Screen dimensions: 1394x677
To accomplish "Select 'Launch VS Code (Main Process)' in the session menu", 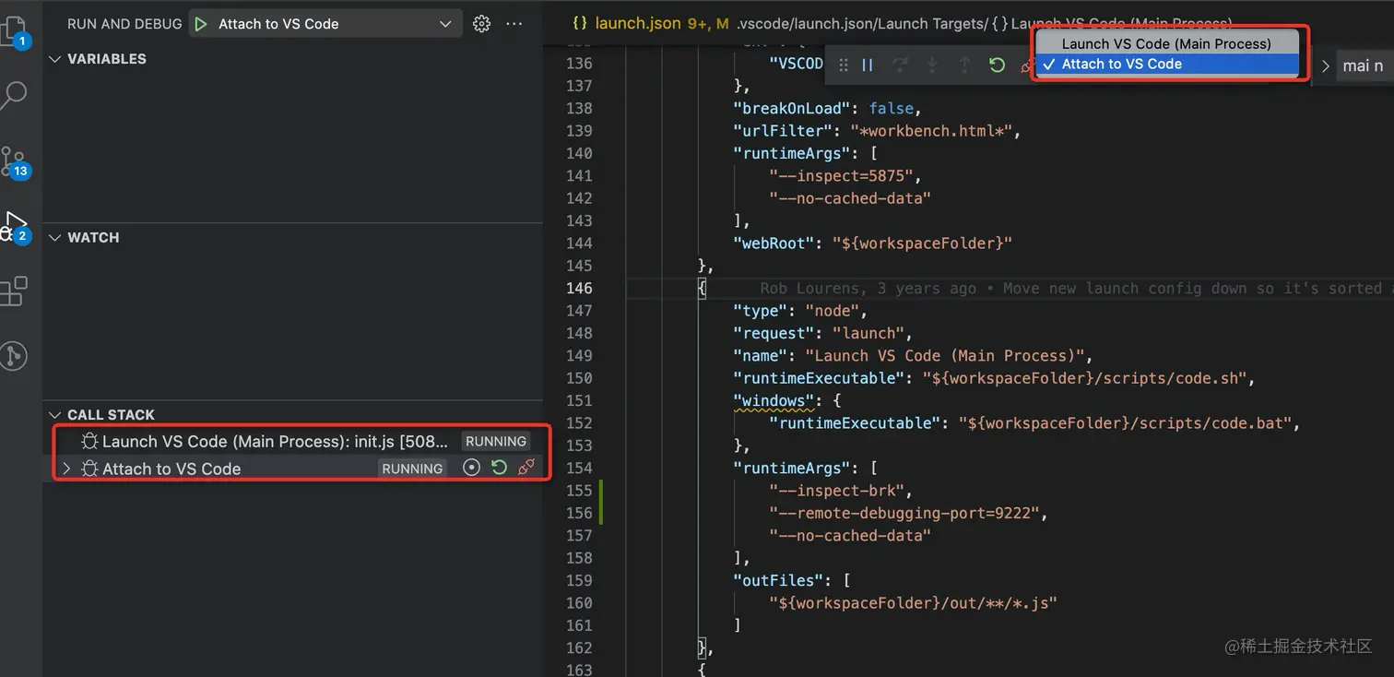I will point(1166,43).
